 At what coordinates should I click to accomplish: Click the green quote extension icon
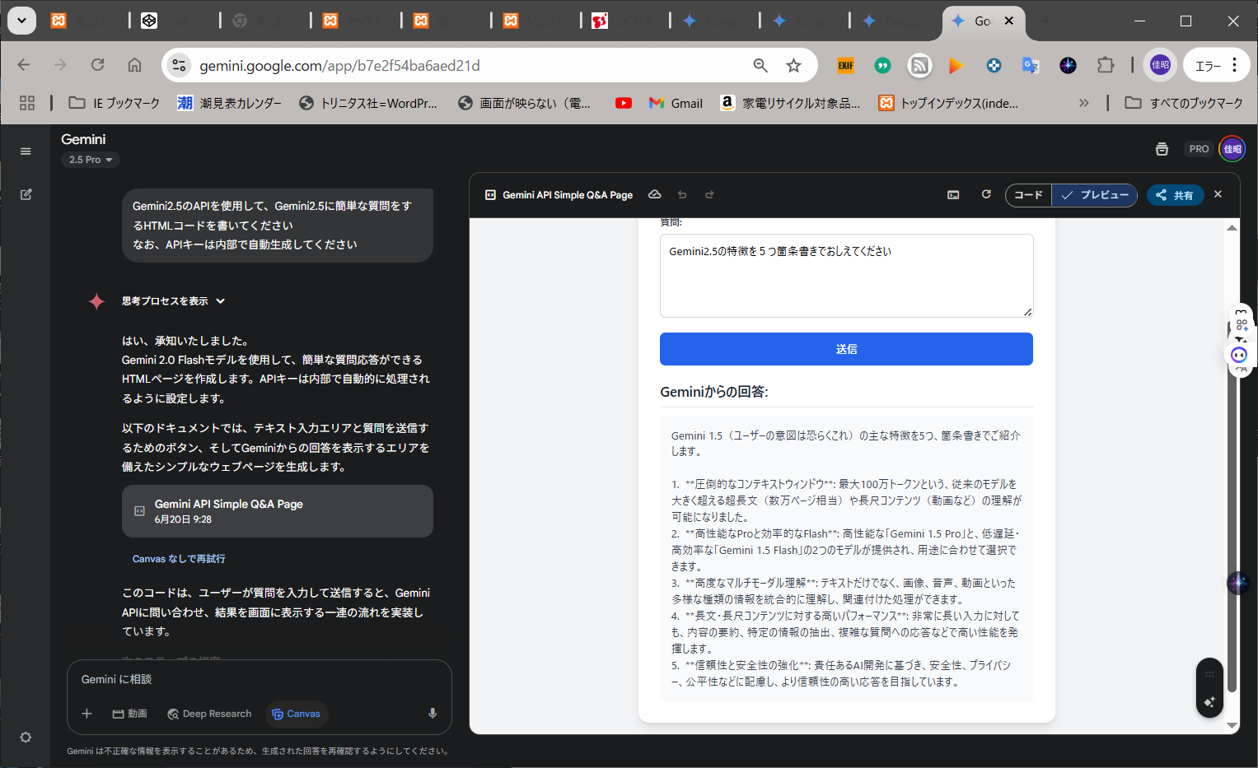(x=882, y=66)
